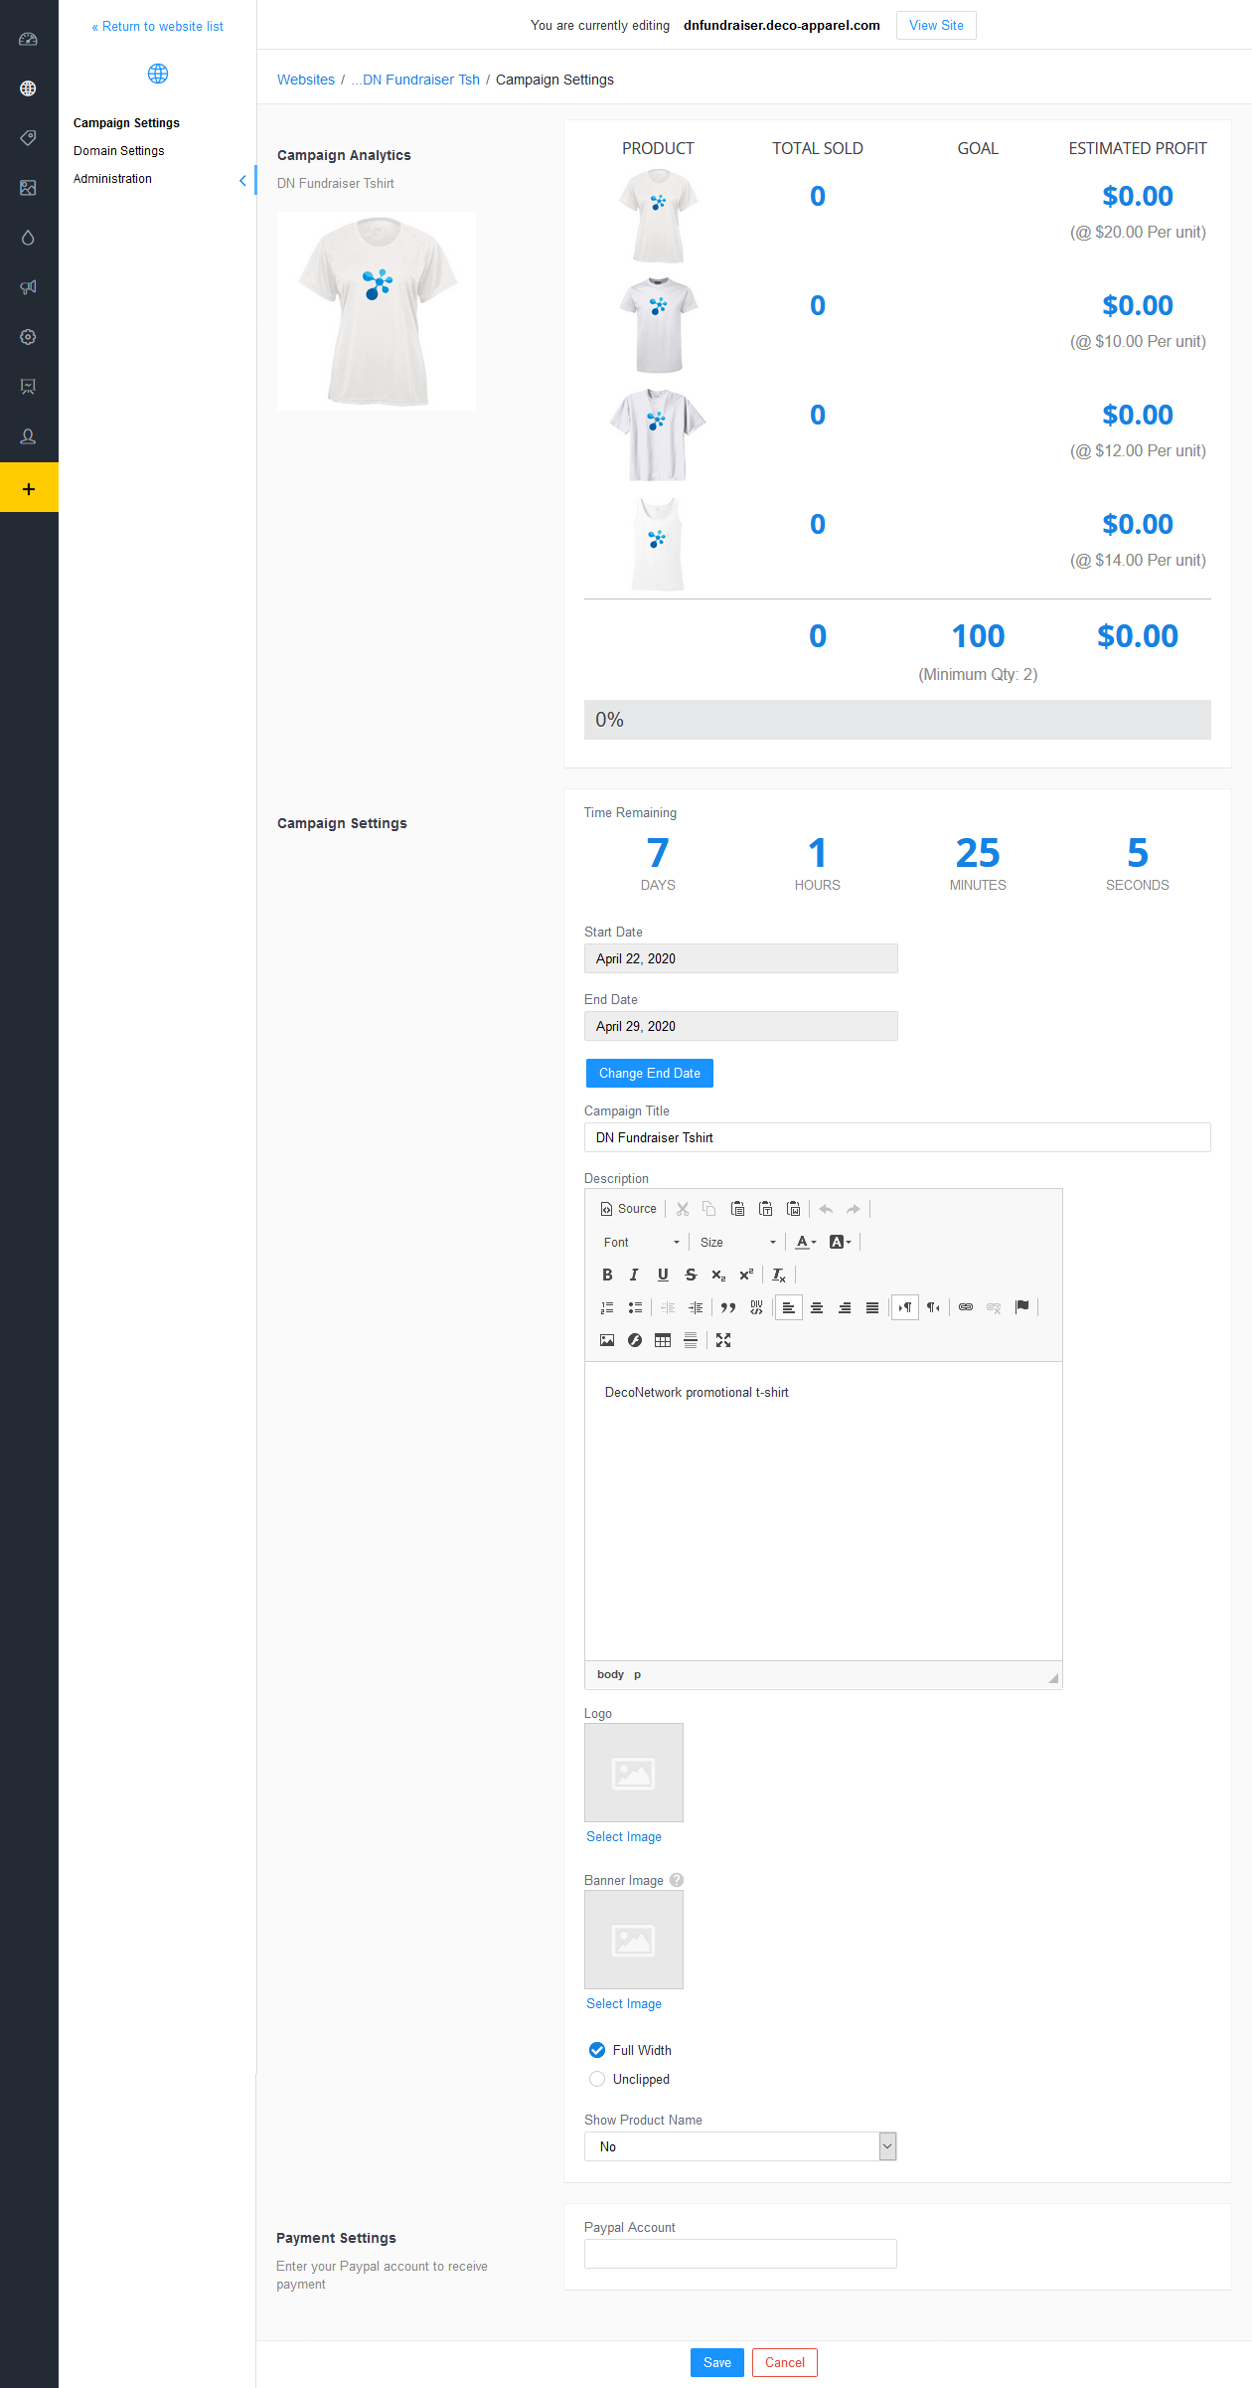This screenshot has width=1252, height=2388.
Task: Right align the description text
Action: (845, 1307)
